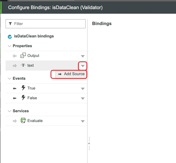The height and width of the screenshot is (163, 176).
Task: Click the lightning icon beside True
Action: [x=24, y=88]
